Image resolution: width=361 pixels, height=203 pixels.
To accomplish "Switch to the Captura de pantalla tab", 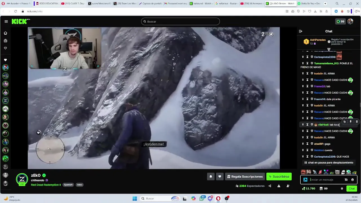I will 150,4.
